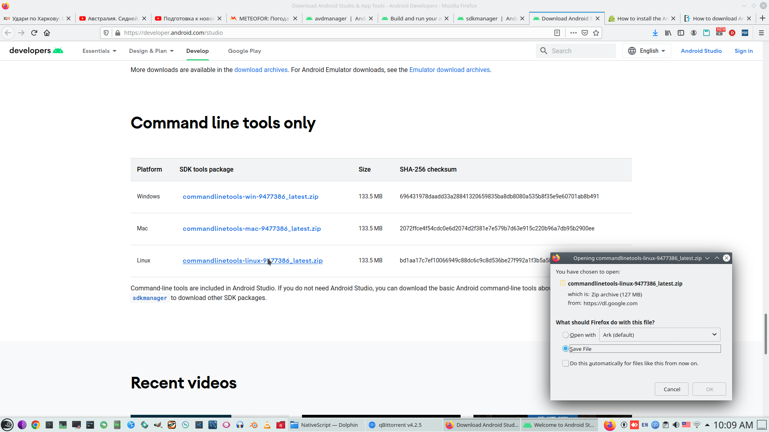The image size is (769, 432).
Task: Click the reload page icon
Action: pyautogui.click(x=34, y=33)
